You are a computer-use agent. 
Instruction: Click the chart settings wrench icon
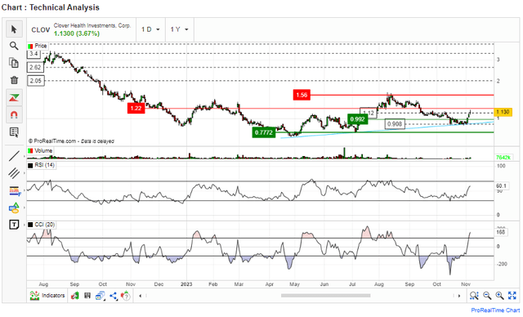click(x=75, y=296)
